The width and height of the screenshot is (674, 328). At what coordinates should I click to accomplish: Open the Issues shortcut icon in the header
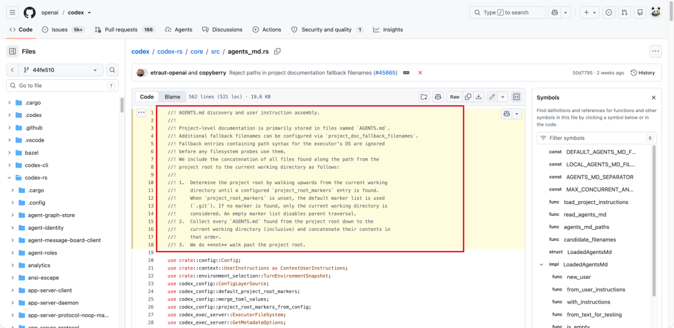[x=608, y=12]
